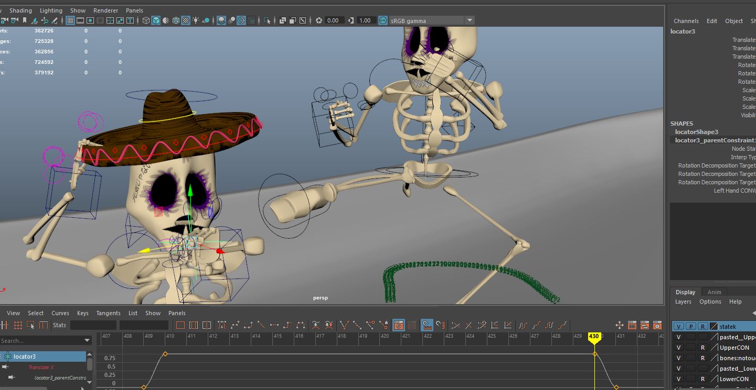Viewport: 756px width, 390px height.
Task: Select locator3_parentConstraint1 in Channel Box
Action: pyautogui.click(x=715, y=140)
